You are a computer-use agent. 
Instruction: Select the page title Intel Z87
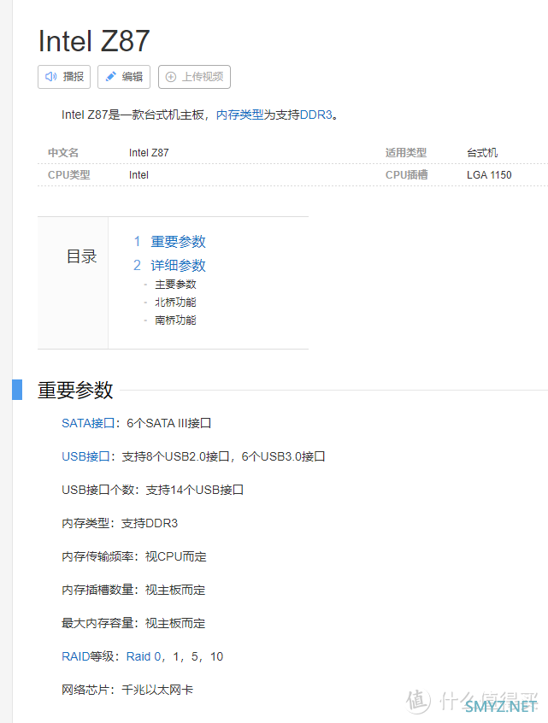coord(94,41)
